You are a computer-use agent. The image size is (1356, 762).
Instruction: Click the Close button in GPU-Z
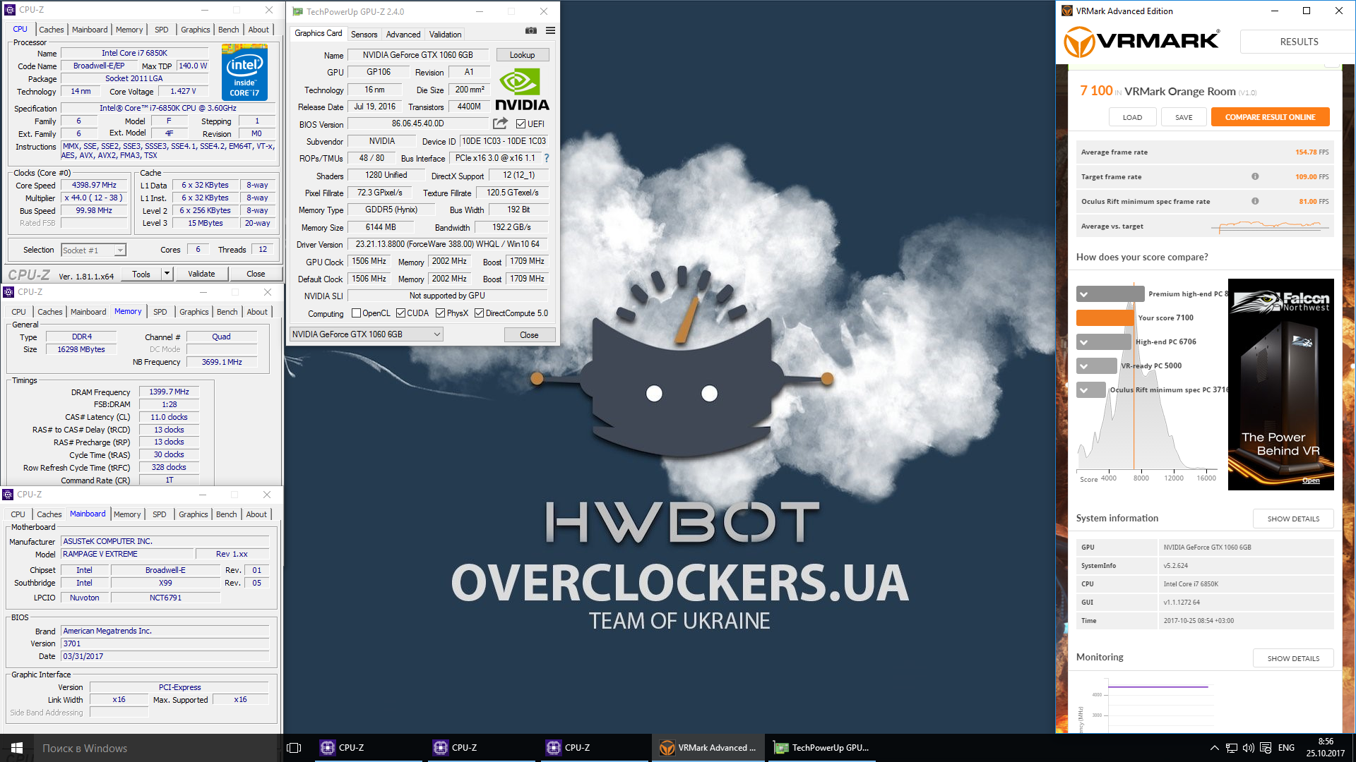coord(529,335)
